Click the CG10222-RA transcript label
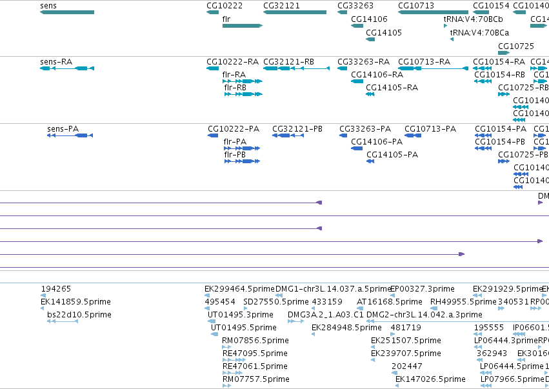 pyautogui.click(x=232, y=62)
